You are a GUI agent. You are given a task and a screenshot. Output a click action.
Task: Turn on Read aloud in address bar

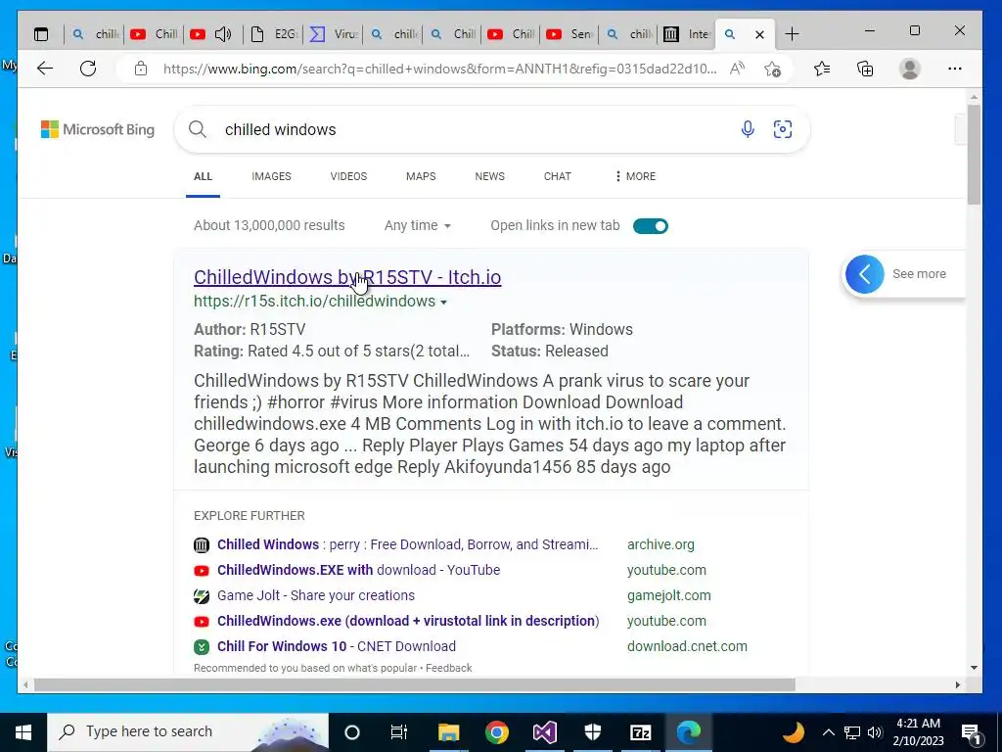click(738, 69)
